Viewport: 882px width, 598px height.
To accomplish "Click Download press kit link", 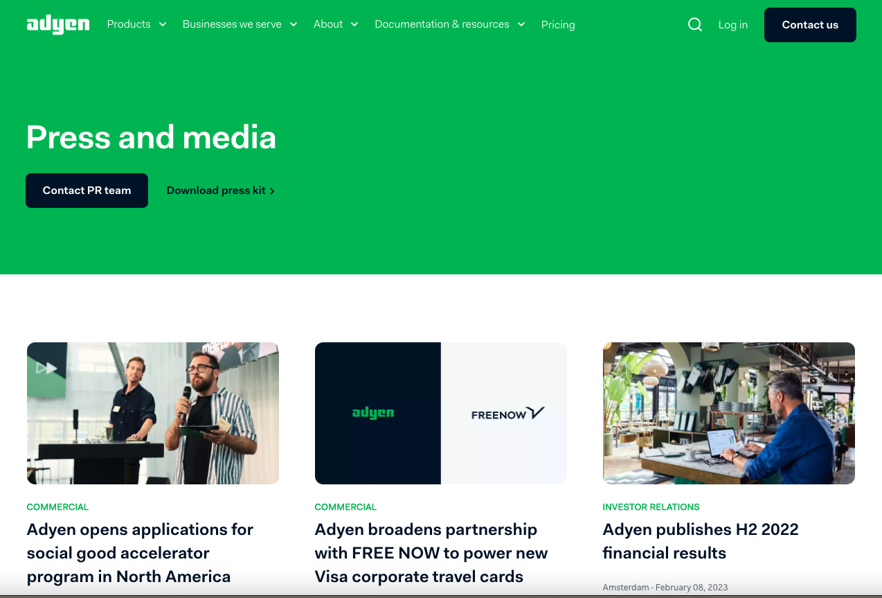I will coord(221,191).
